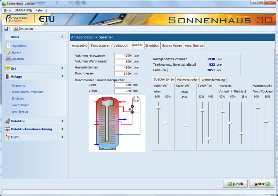Click the save floppy disk icon
Viewport: 278px width, 196px height.
coord(6,29)
